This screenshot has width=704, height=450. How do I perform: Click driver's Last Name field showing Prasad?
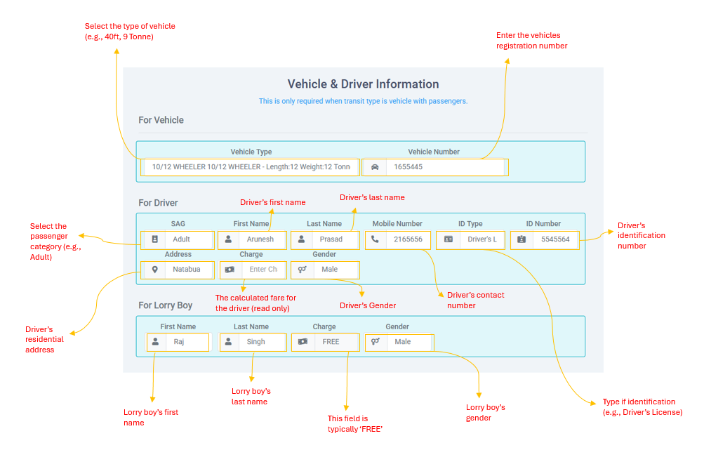coord(333,239)
